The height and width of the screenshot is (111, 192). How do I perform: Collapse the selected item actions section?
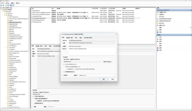pos(191,35)
